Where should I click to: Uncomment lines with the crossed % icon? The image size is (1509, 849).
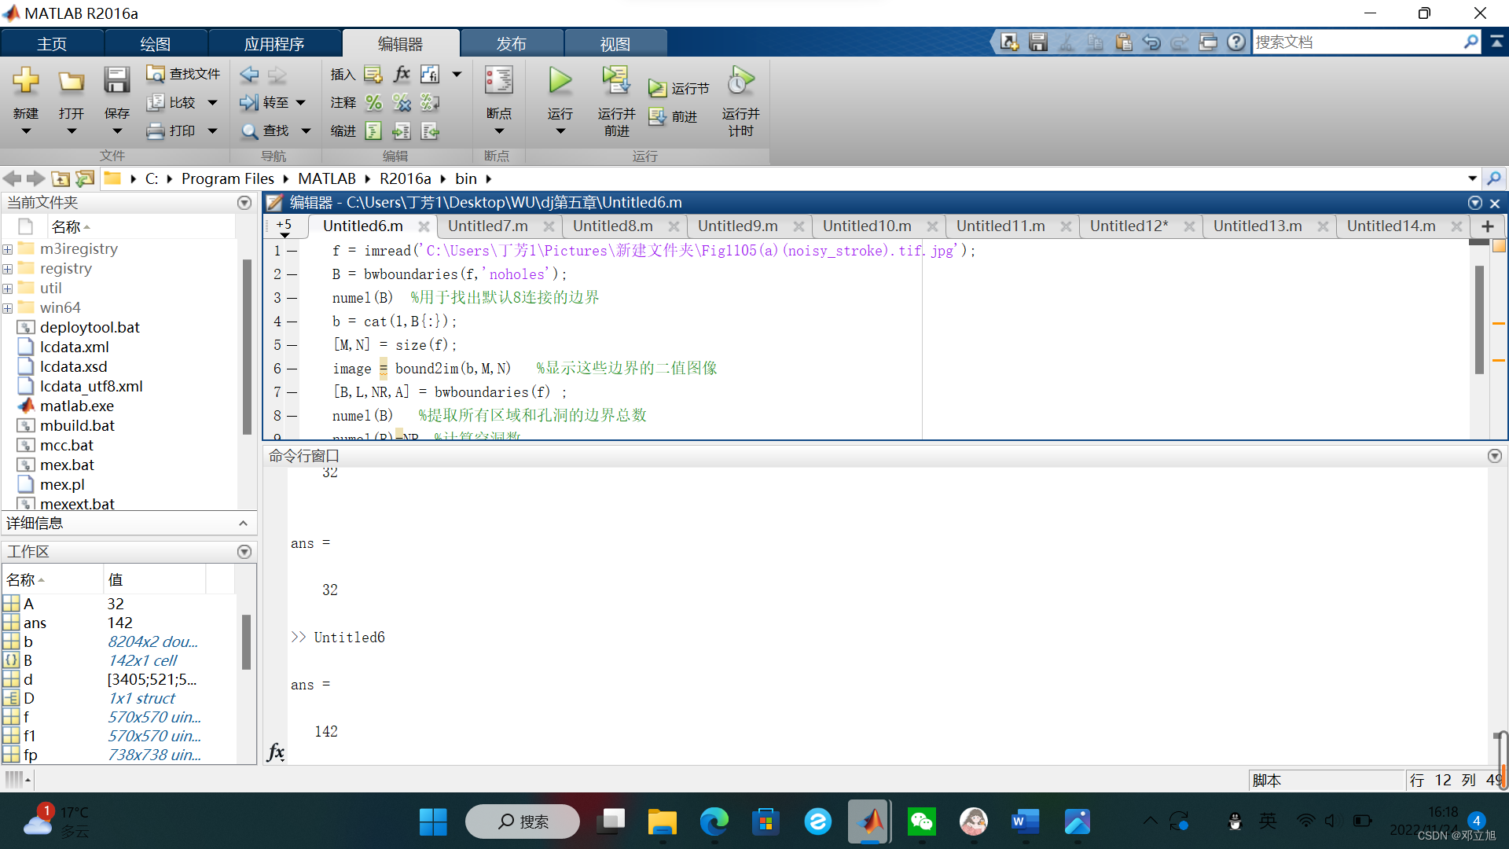(402, 102)
